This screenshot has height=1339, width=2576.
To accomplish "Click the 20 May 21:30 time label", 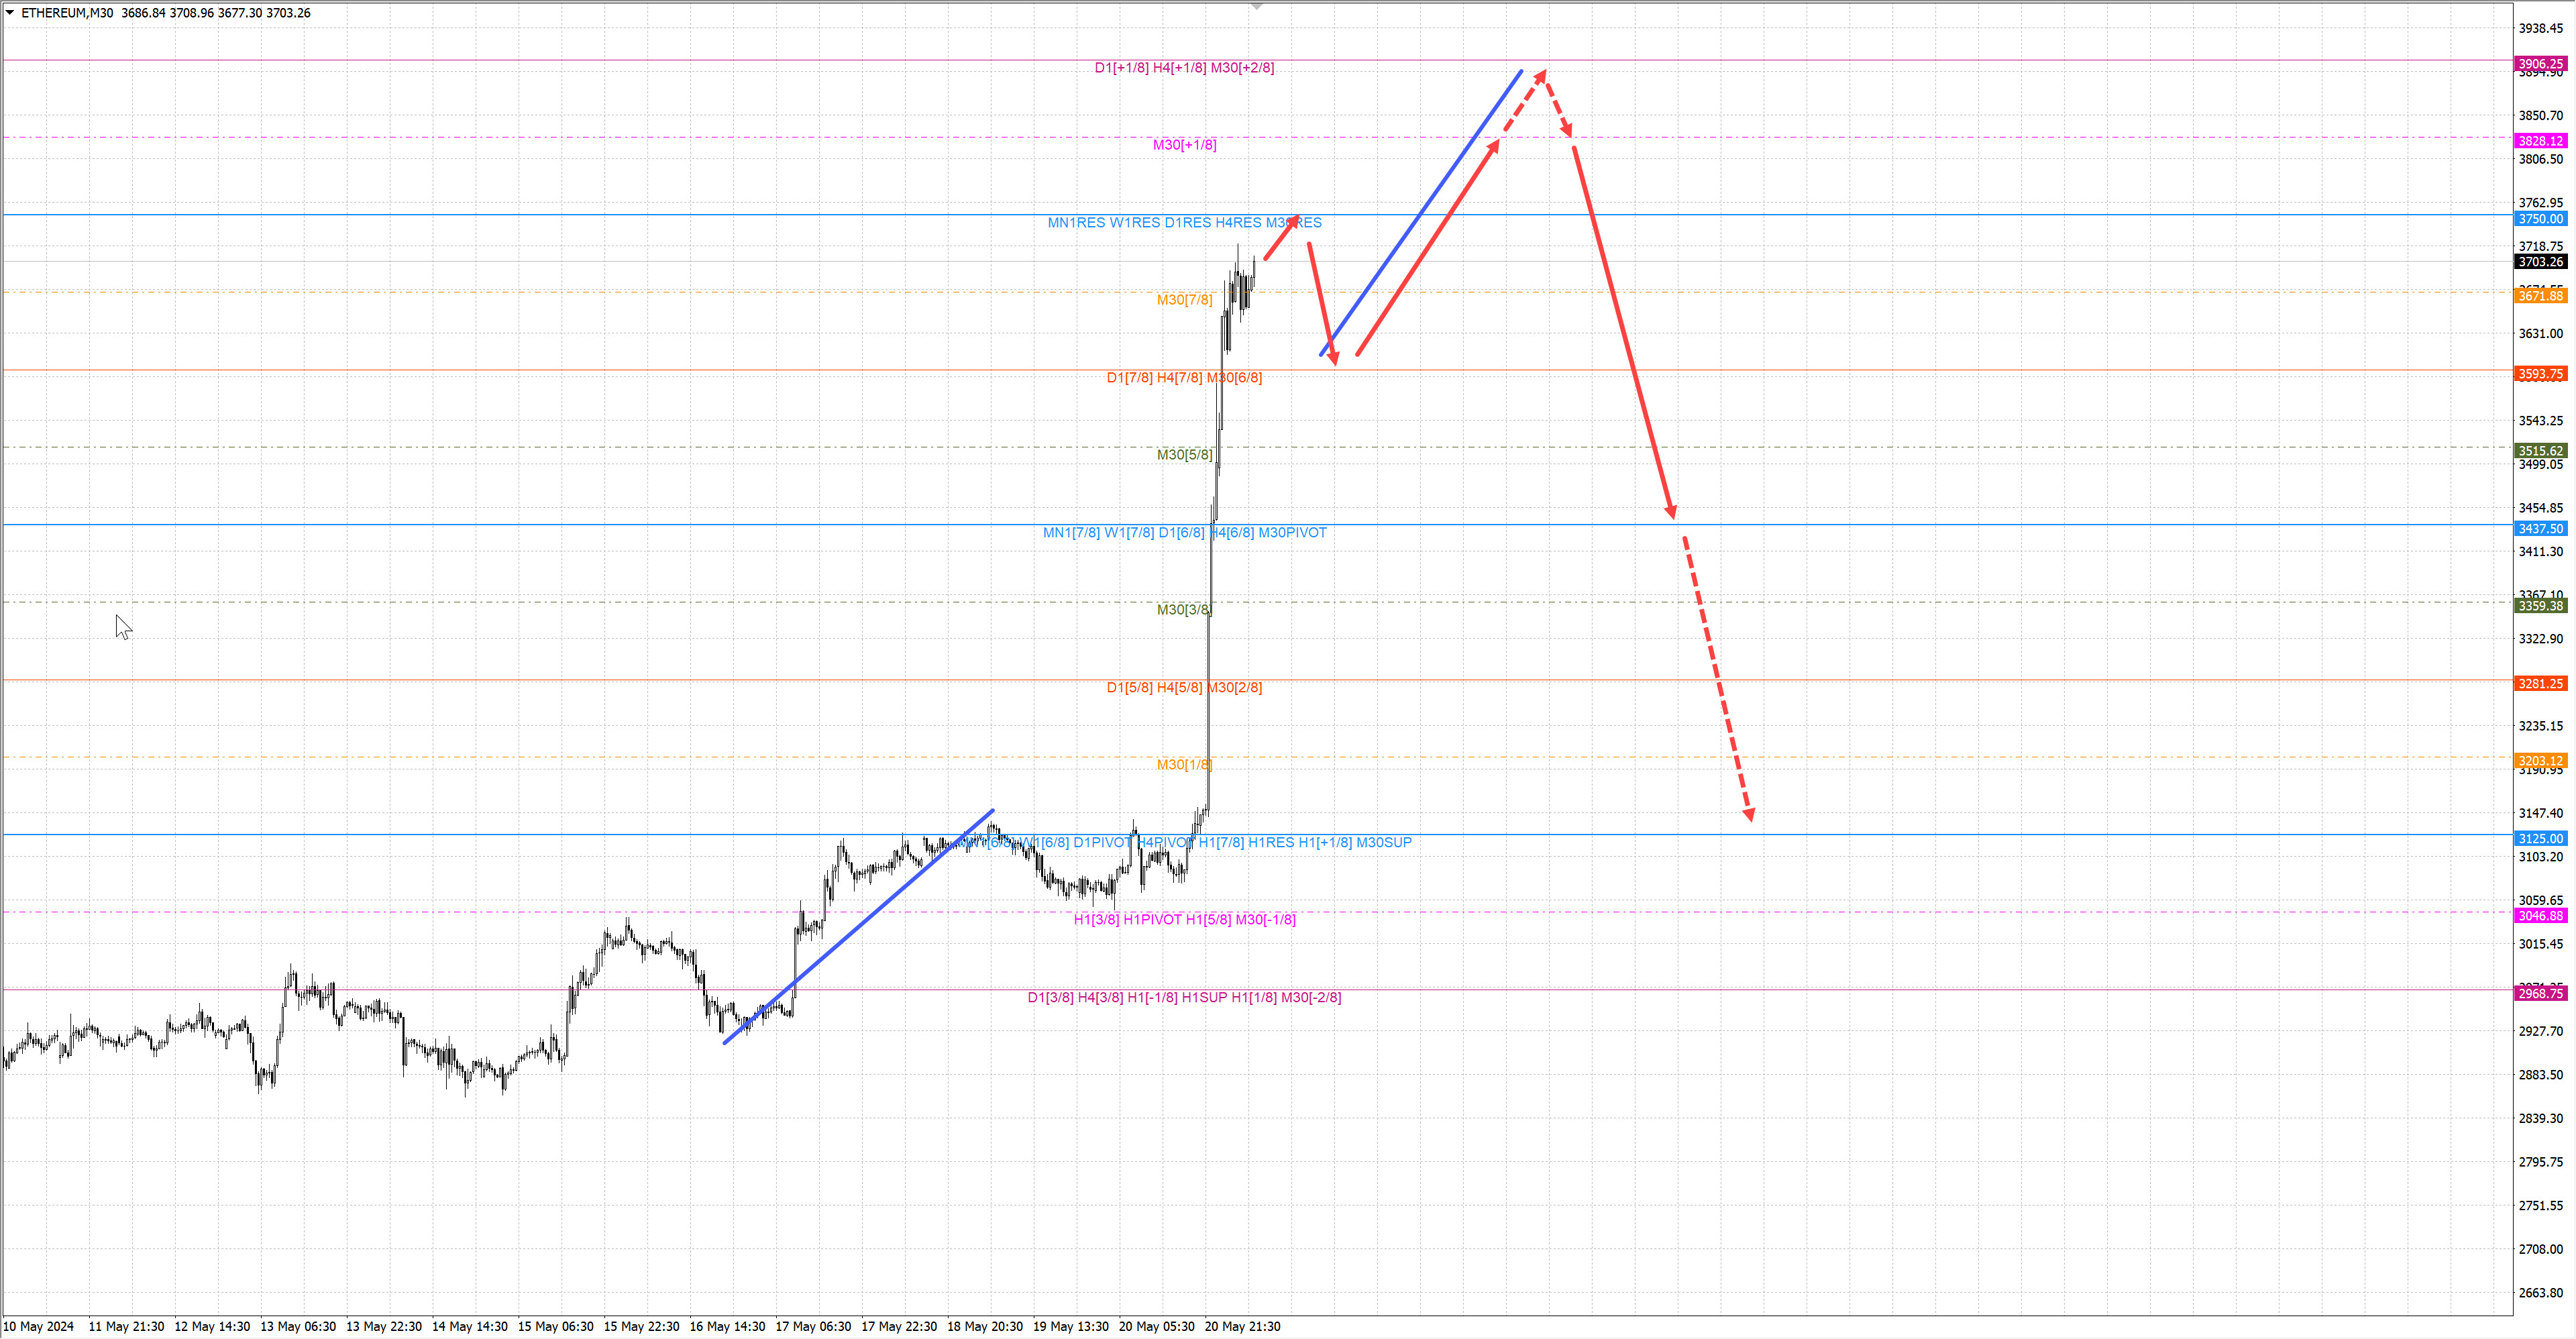I will tap(1242, 1327).
